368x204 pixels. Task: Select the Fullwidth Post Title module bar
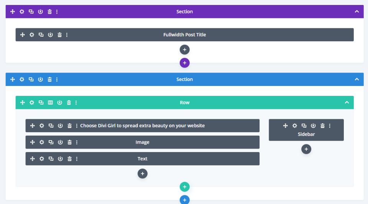tap(184, 35)
